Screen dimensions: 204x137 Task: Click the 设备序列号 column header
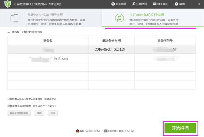[x=165, y=40]
